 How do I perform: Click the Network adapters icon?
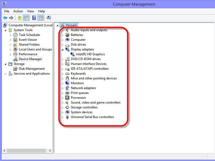(x=67, y=88)
